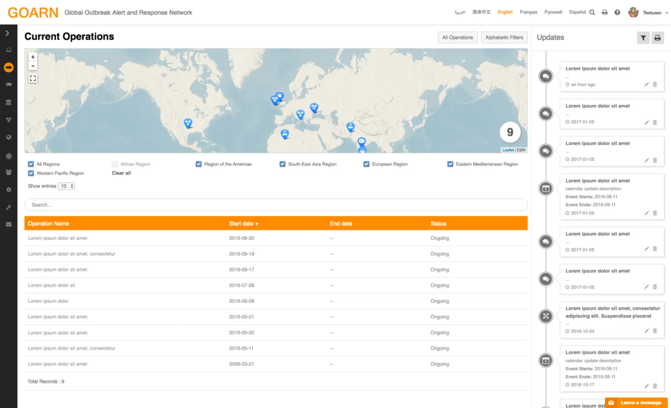Click the cluster marker showing 9
The width and height of the screenshot is (671, 408).
[510, 132]
